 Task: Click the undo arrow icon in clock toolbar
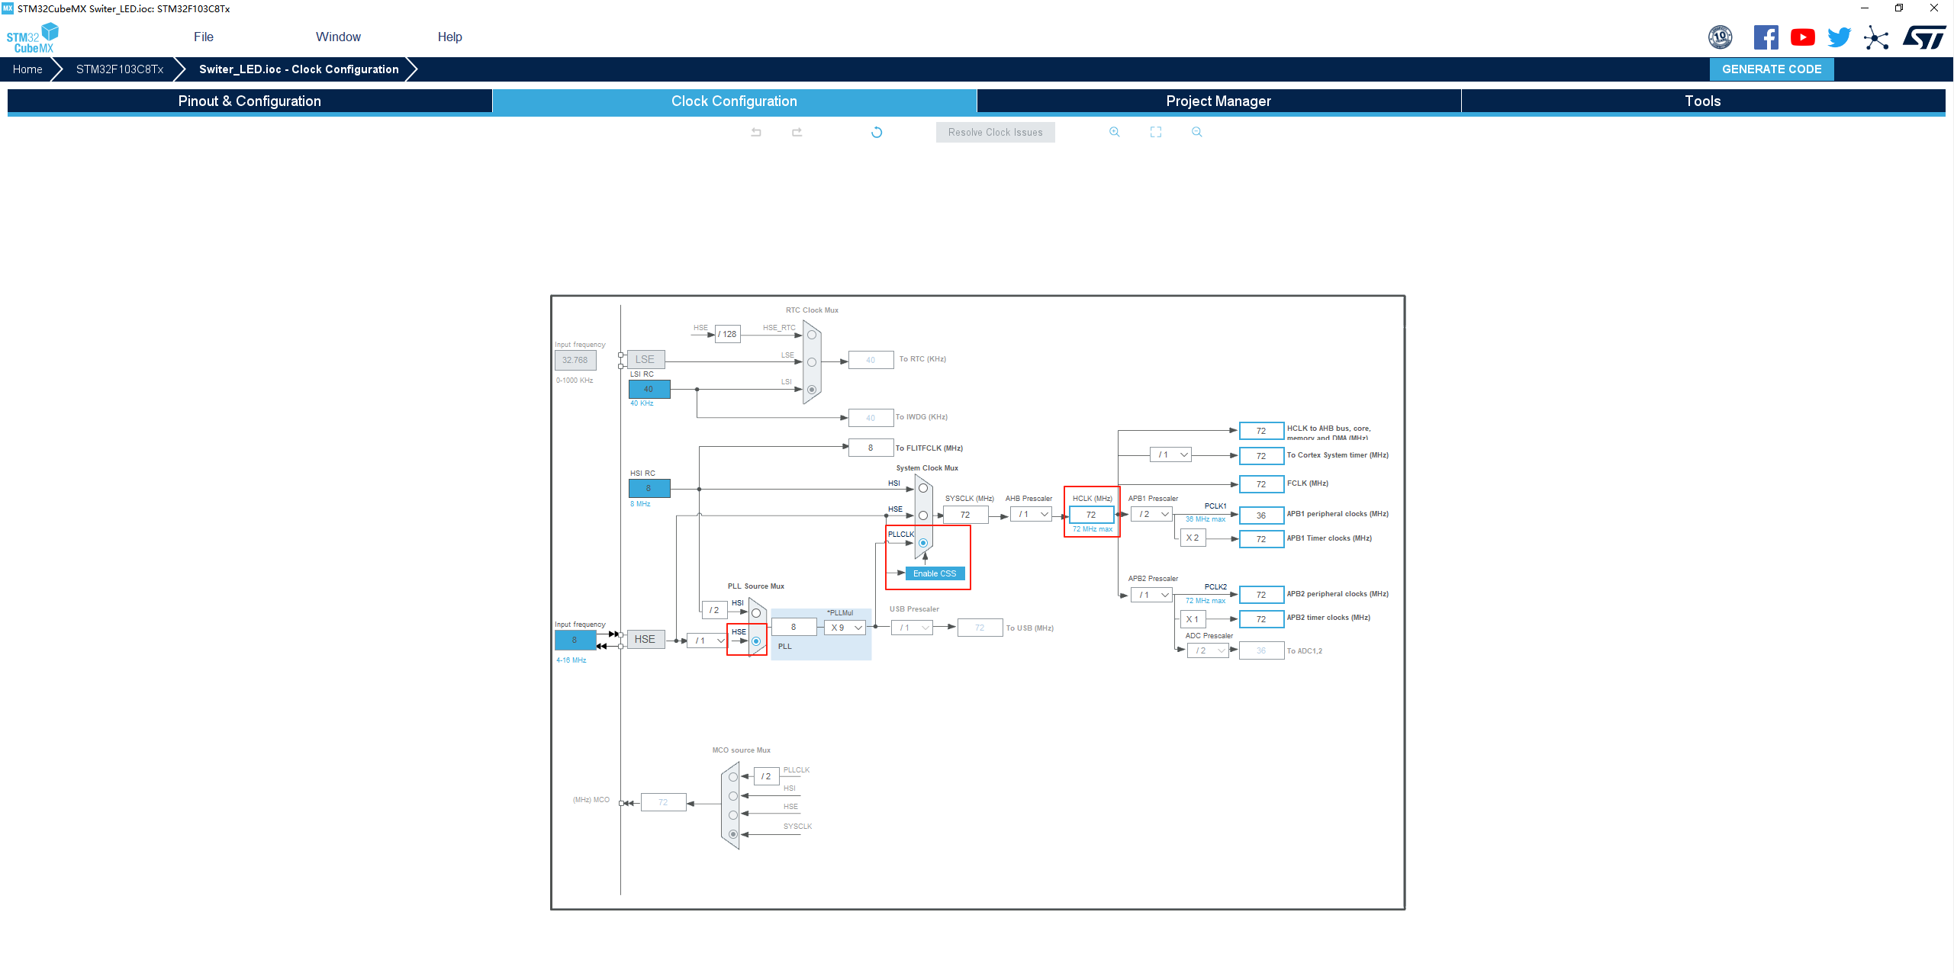pos(756,132)
